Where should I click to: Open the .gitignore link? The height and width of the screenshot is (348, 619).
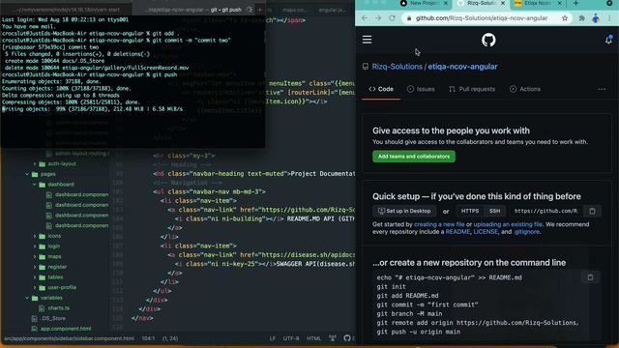(526, 232)
